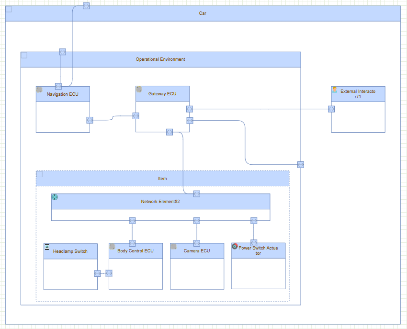Select the Item header label
The width and height of the screenshot is (407, 329).
163,179
